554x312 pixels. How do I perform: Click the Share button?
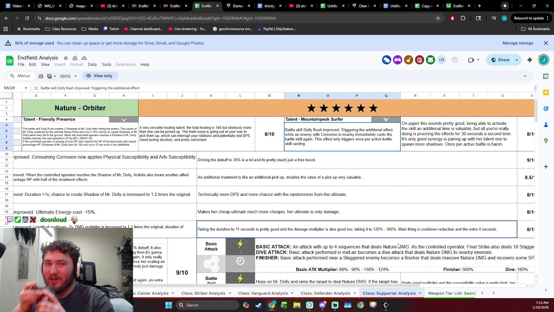coord(500,60)
